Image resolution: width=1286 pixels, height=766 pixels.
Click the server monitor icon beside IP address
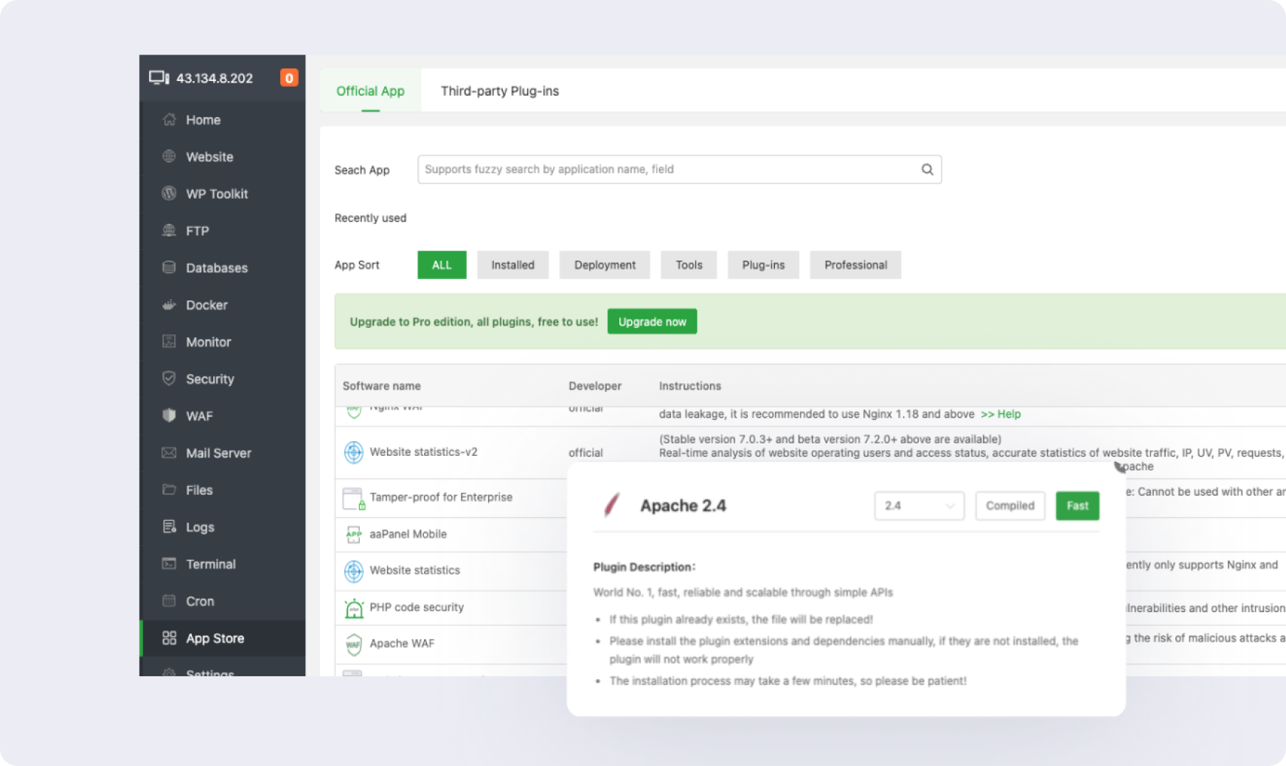(159, 77)
